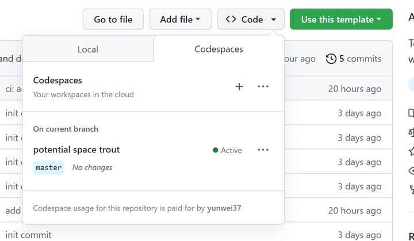Image resolution: width=414 pixels, height=241 pixels.
Task: Open three-dot menu for potential space trout
Action: coord(263,150)
